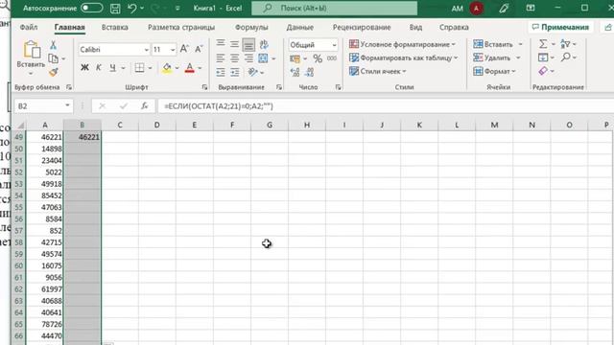Align text to top

point(221,43)
